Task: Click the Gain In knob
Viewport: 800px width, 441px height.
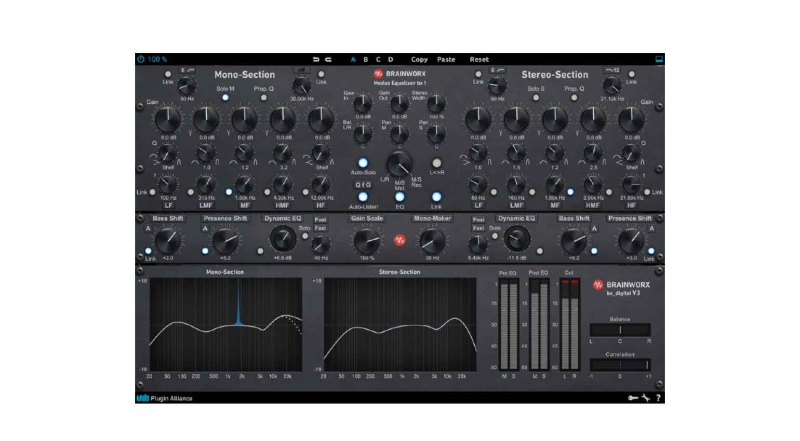Action: [x=363, y=104]
